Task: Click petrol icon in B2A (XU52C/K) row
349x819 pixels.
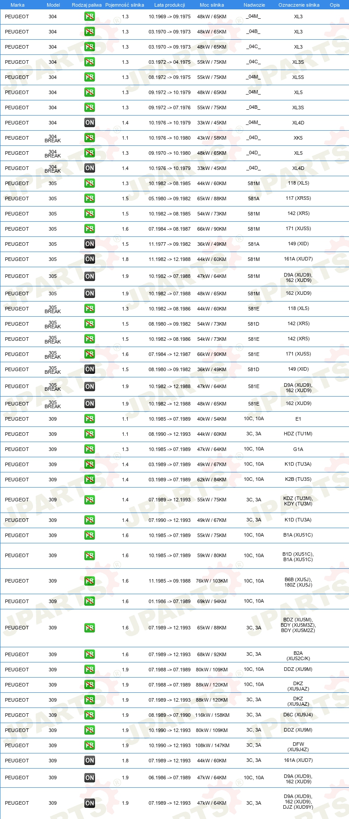Action: pyautogui.click(x=90, y=654)
